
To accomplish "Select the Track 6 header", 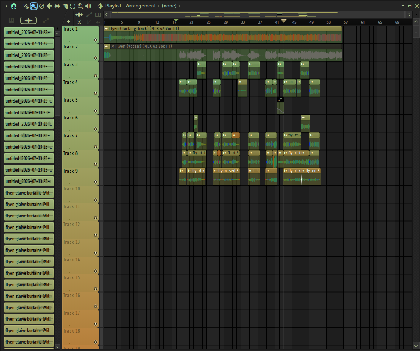I will point(81,124).
